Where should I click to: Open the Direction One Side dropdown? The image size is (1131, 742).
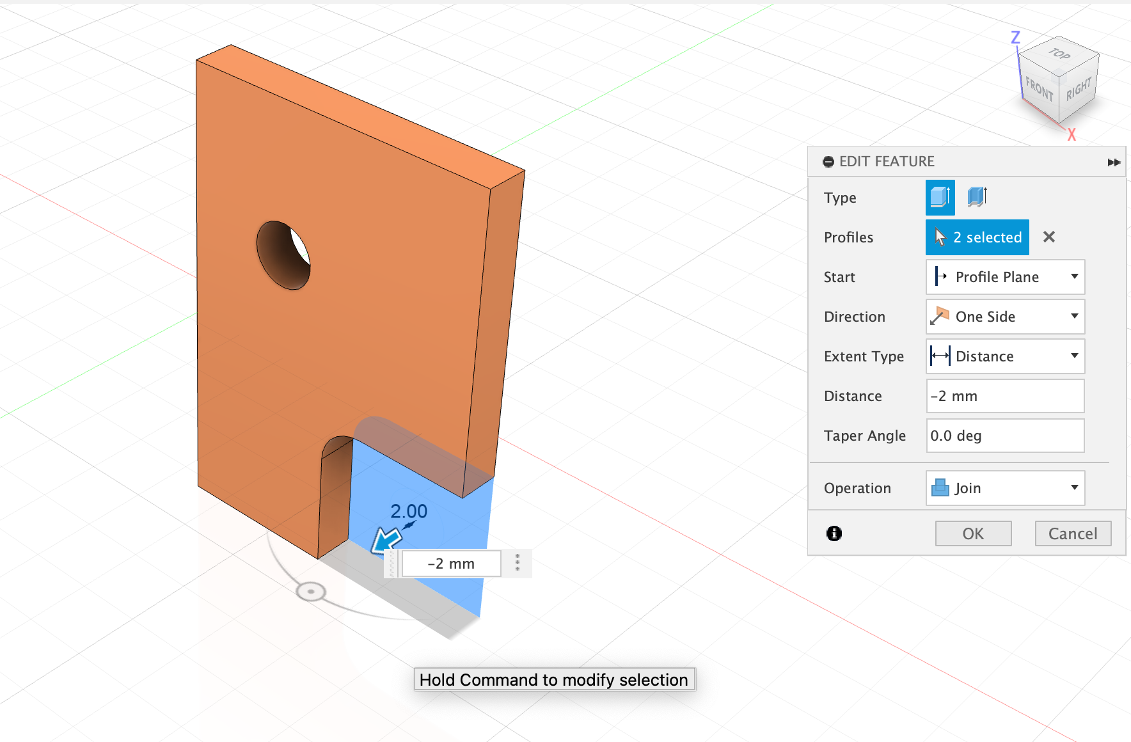point(1005,317)
